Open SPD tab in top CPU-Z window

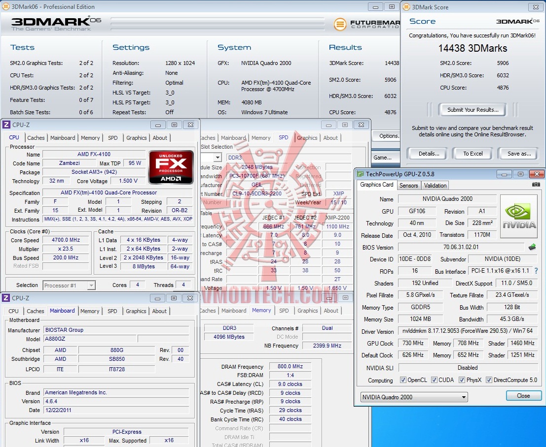(x=113, y=138)
